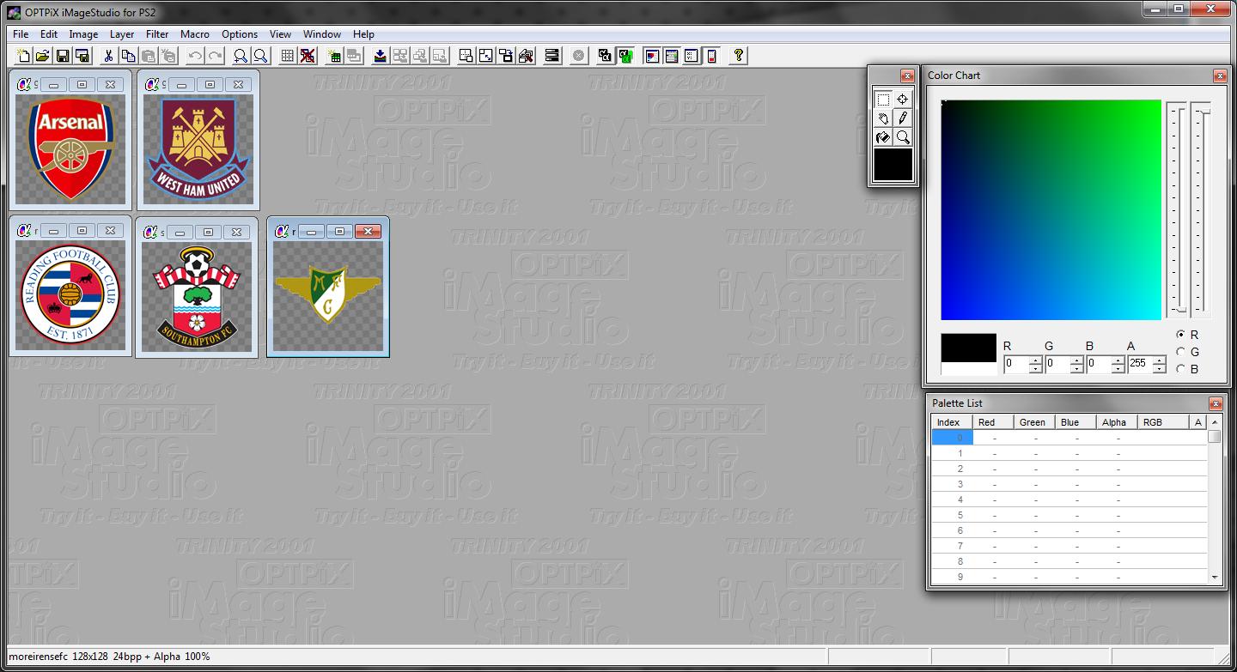Decrease the G value with down arrow
Viewport: 1237px width, 672px height.
(1076, 369)
